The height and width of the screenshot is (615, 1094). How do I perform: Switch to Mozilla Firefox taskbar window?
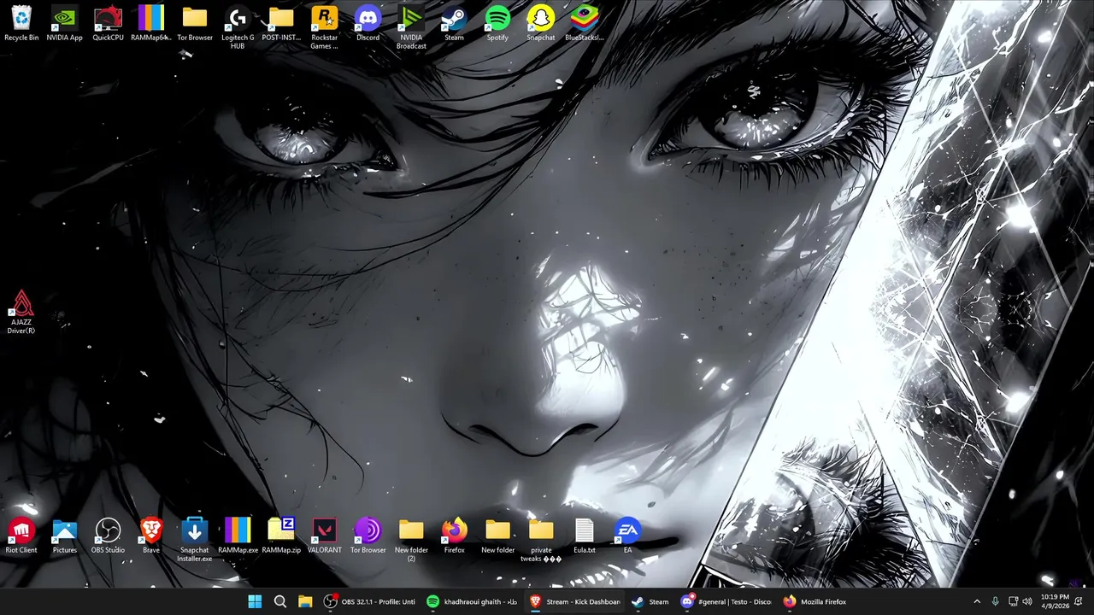815,601
